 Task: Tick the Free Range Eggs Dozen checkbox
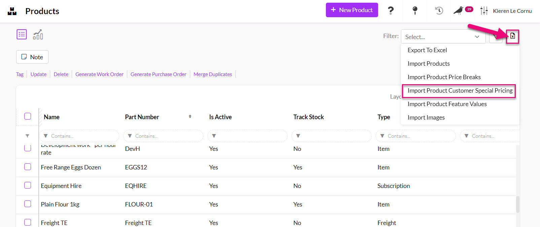[x=28, y=167]
